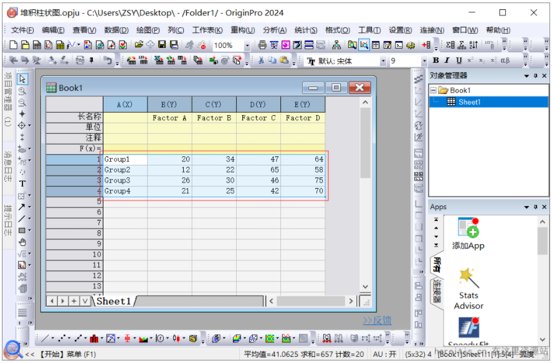
Task: Toggle Greek αβ formatting
Action: pyautogui.click(x=505, y=60)
